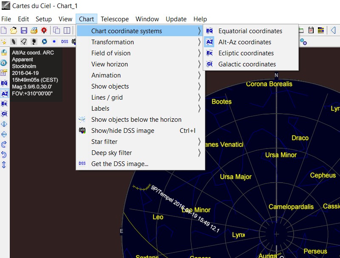Select EQ equatorial sidebar button
340x258 pixels.
[4, 83]
